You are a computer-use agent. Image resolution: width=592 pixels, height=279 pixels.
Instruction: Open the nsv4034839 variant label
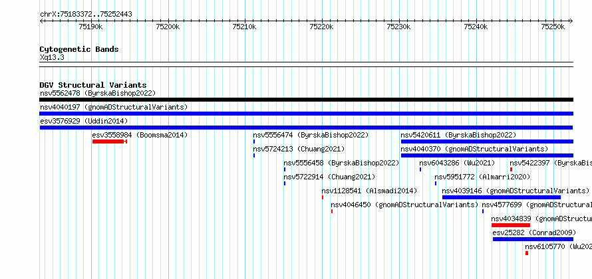click(541, 219)
